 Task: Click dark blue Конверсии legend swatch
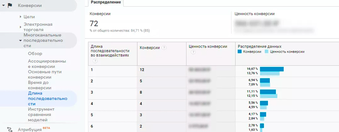(239, 52)
